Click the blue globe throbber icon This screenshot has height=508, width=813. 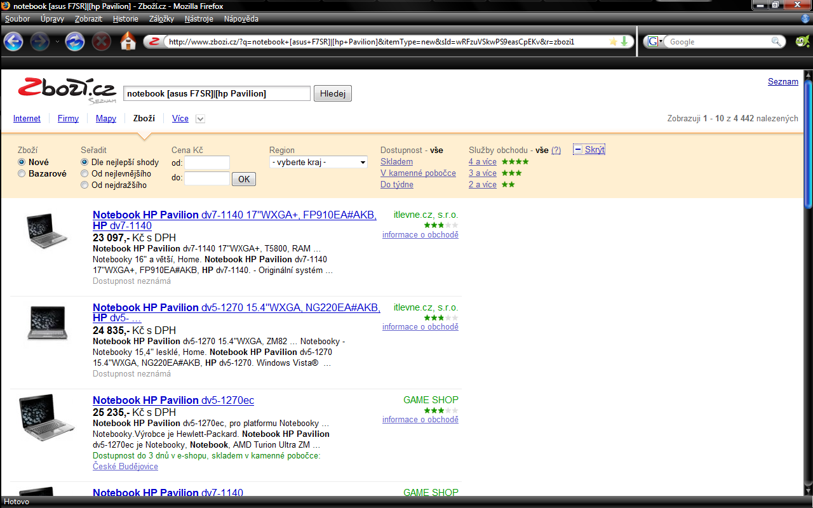[x=806, y=19]
